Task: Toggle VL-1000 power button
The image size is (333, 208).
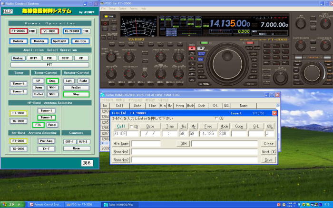Action: point(49,31)
